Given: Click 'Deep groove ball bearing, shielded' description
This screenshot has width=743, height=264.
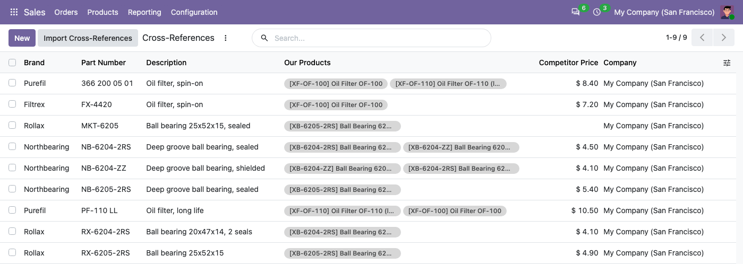Looking at the screenshot, I should [206, 168].
